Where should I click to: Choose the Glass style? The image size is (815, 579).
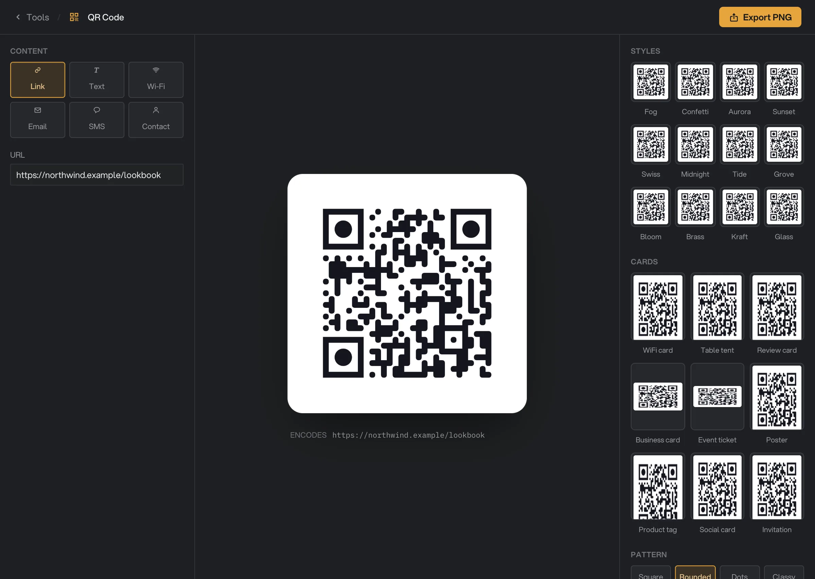[x=784, y=207]
